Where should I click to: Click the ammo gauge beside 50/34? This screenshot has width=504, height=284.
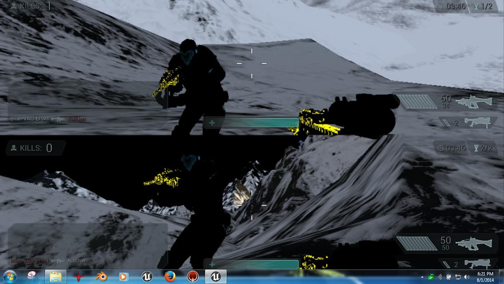pos(417,101)
